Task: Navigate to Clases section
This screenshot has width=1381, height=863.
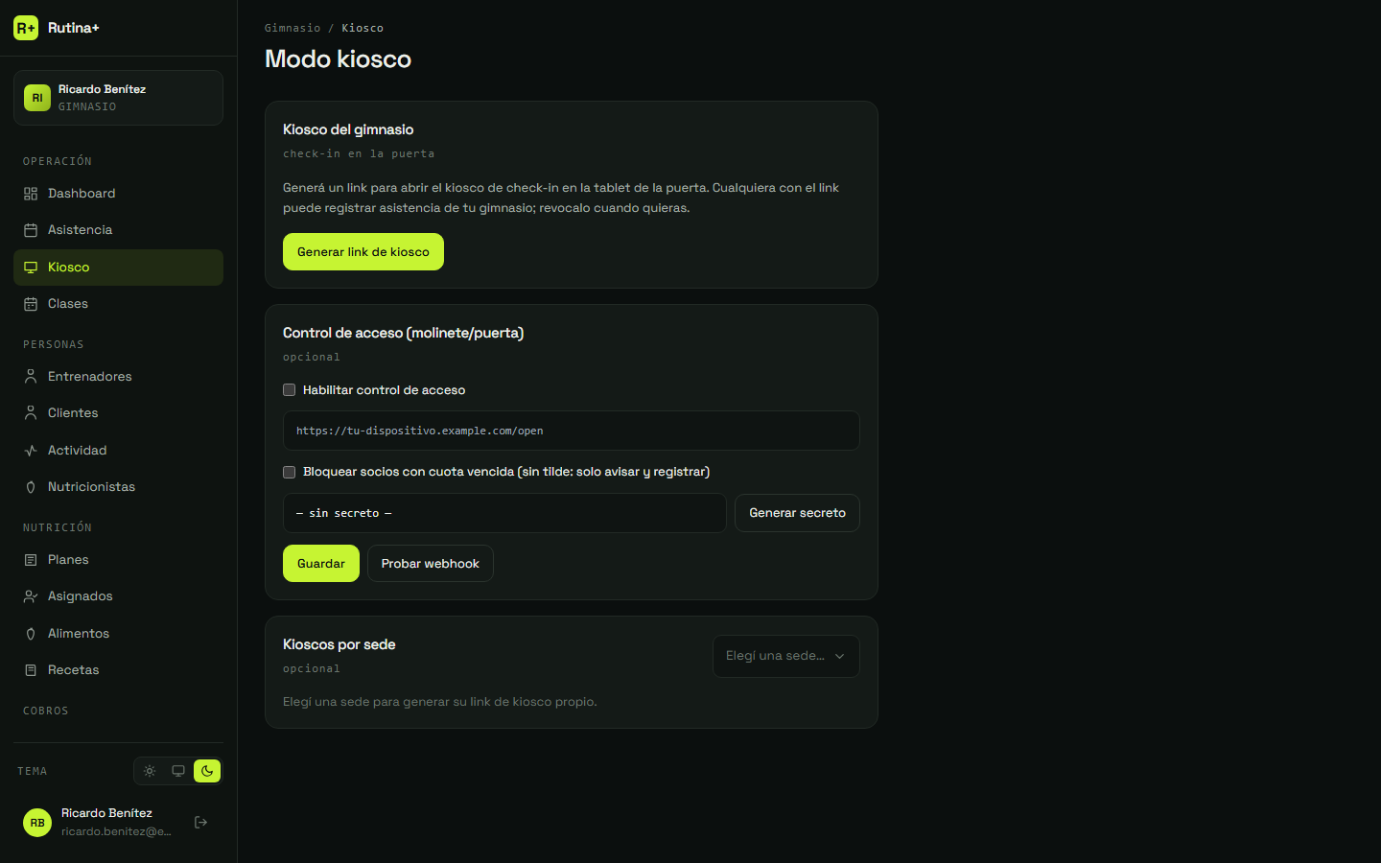Action: click(118, 304)
